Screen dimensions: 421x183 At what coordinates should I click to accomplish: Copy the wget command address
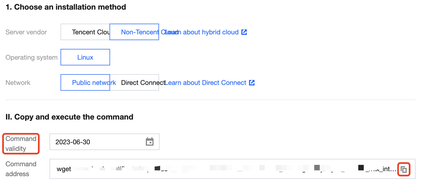pyautogui.click(x=404, y=169)
